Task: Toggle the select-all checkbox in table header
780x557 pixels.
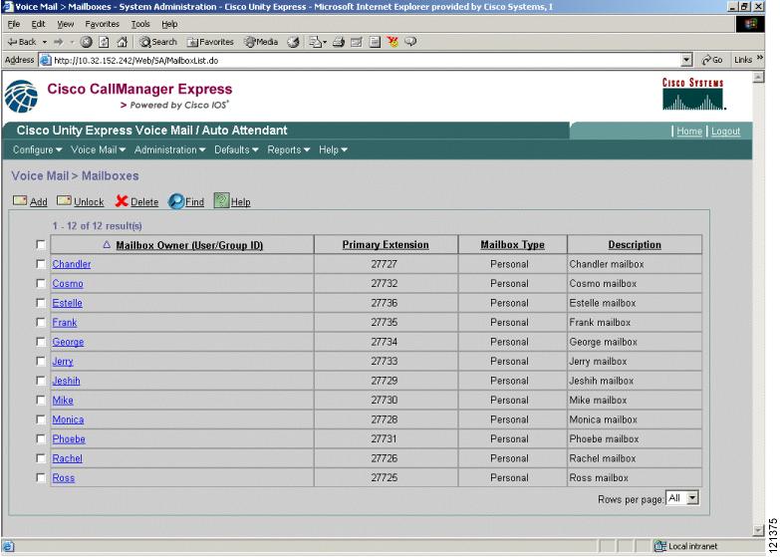Action: point(41,244)
